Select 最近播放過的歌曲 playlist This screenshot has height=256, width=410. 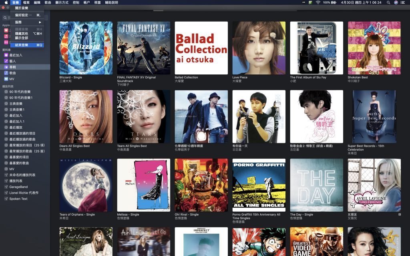25,139
